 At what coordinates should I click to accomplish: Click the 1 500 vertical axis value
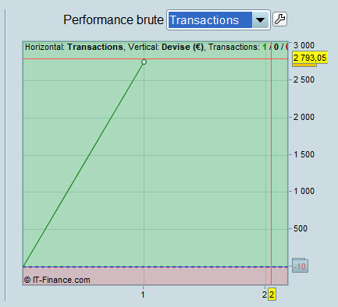(x=304, y=154)
